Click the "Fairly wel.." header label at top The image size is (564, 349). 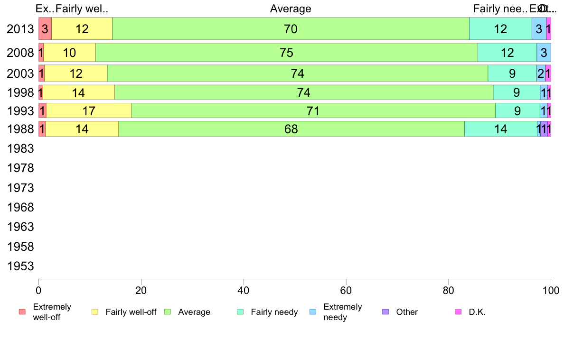82,9
